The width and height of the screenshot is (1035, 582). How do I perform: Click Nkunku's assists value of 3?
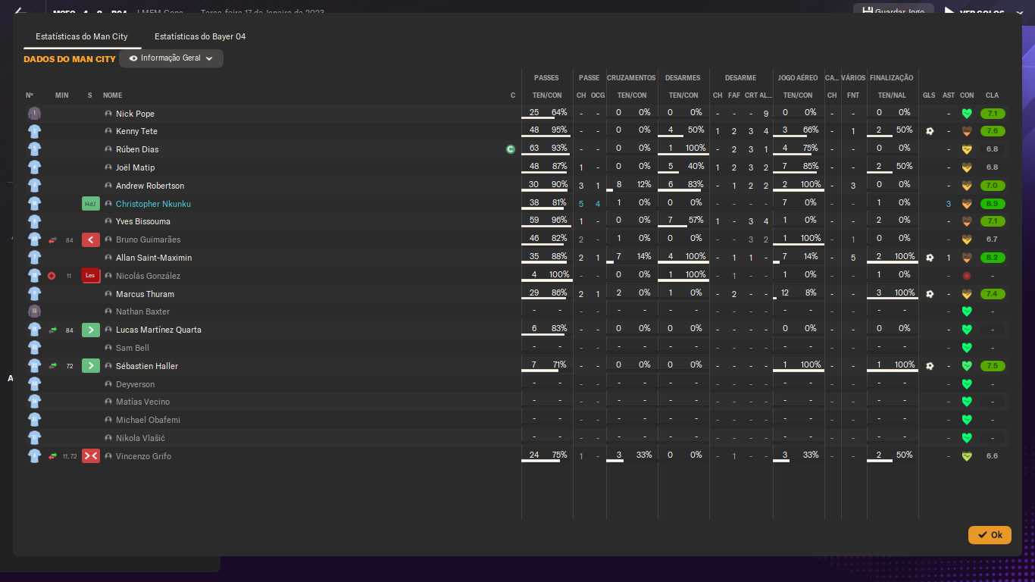[949, 204]
